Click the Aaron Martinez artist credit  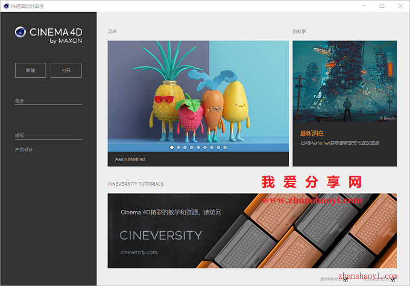pos(130,159)
